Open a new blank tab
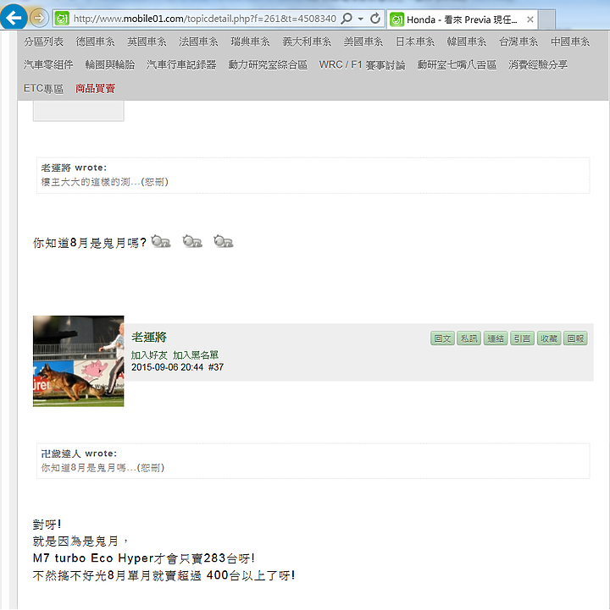Image resolution: width=610 pixels, height=610 pixels. pos(547,19)
